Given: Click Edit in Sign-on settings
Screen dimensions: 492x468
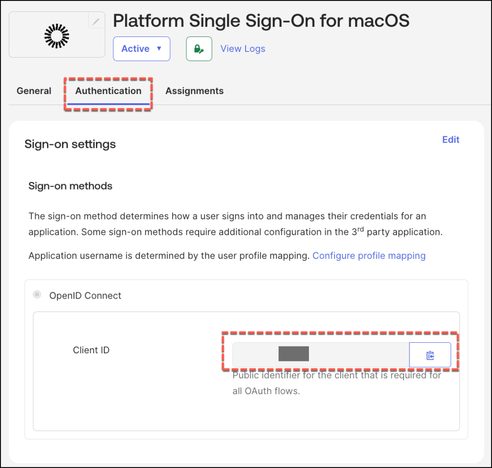Looking at the screenshot, I should [451, 140].
